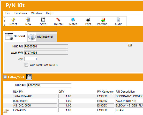Switch to the Informational tab label
Image resolution: width=143 pixels, height=115 pixels.
(x=45, y=37)
